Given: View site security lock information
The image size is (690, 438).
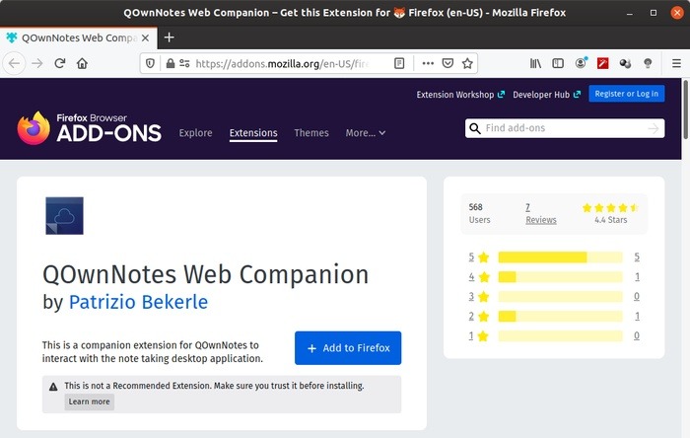Looking at the screenshot, I should click(x=171, y=63).
